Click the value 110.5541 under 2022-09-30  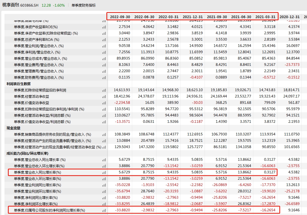pyautogui.click(x=122, y=109)
